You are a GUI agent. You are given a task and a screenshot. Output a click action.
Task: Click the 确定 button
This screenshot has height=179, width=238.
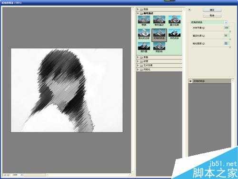click(x=212, y=10)
